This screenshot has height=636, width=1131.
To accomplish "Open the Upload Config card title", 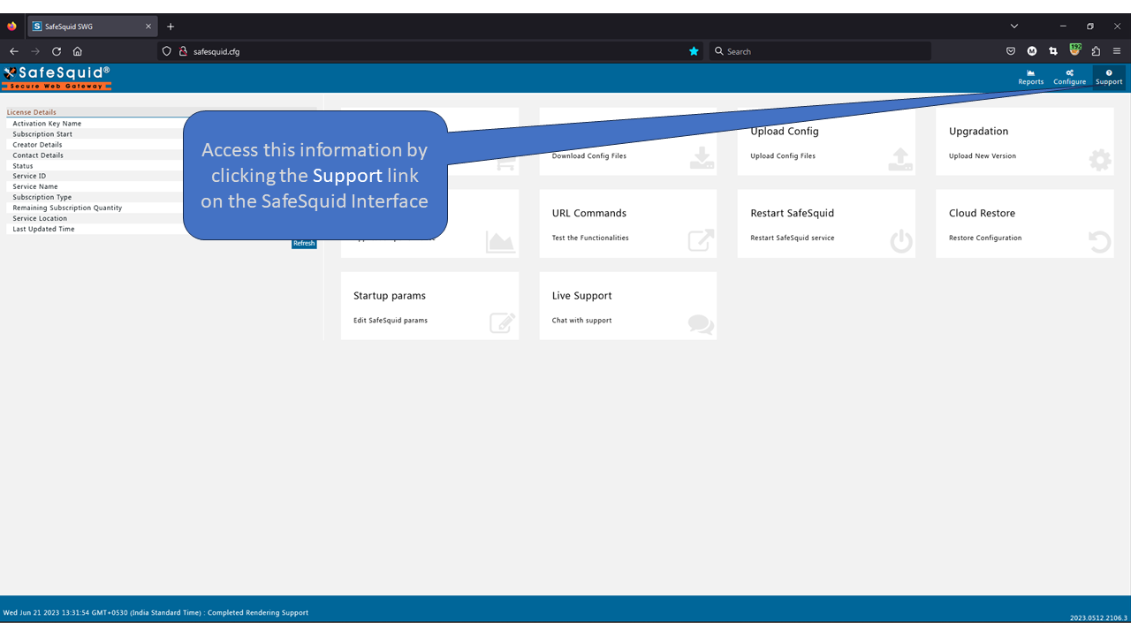I will point(785,131).
